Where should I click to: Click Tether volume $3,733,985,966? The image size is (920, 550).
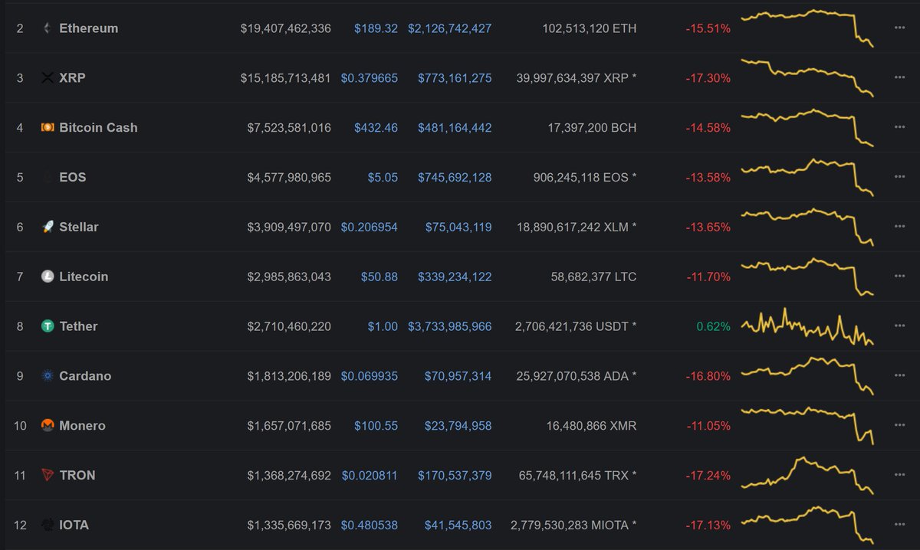[x=450, y=326]
